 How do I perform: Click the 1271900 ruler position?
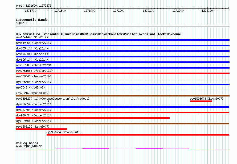pyautogui.click(x=90, y=11)
